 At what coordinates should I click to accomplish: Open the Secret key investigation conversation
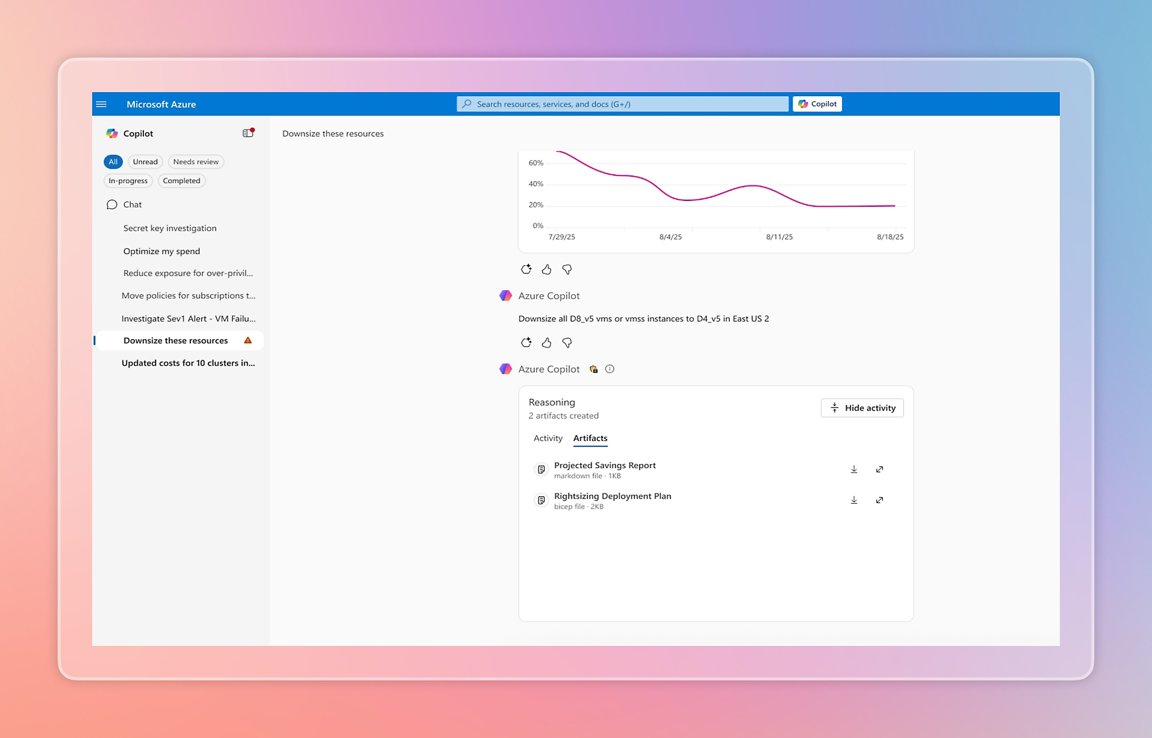tap(169, 228)
